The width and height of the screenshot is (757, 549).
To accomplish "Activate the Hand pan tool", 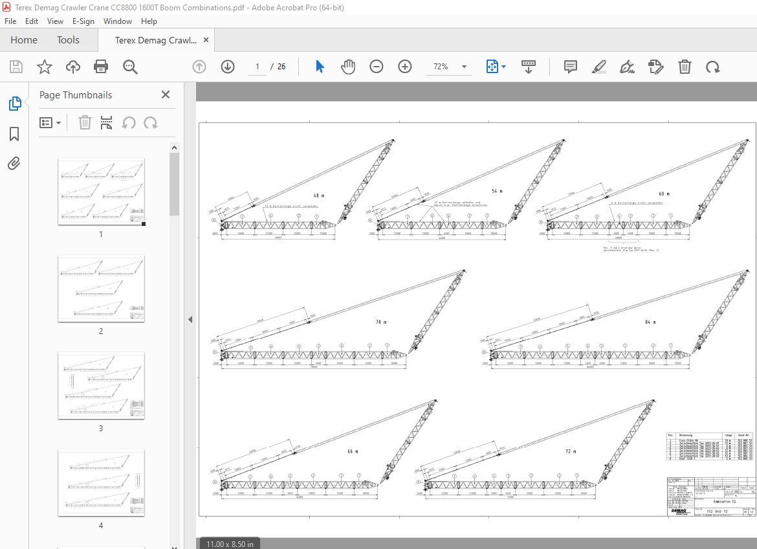I will 347,67.
